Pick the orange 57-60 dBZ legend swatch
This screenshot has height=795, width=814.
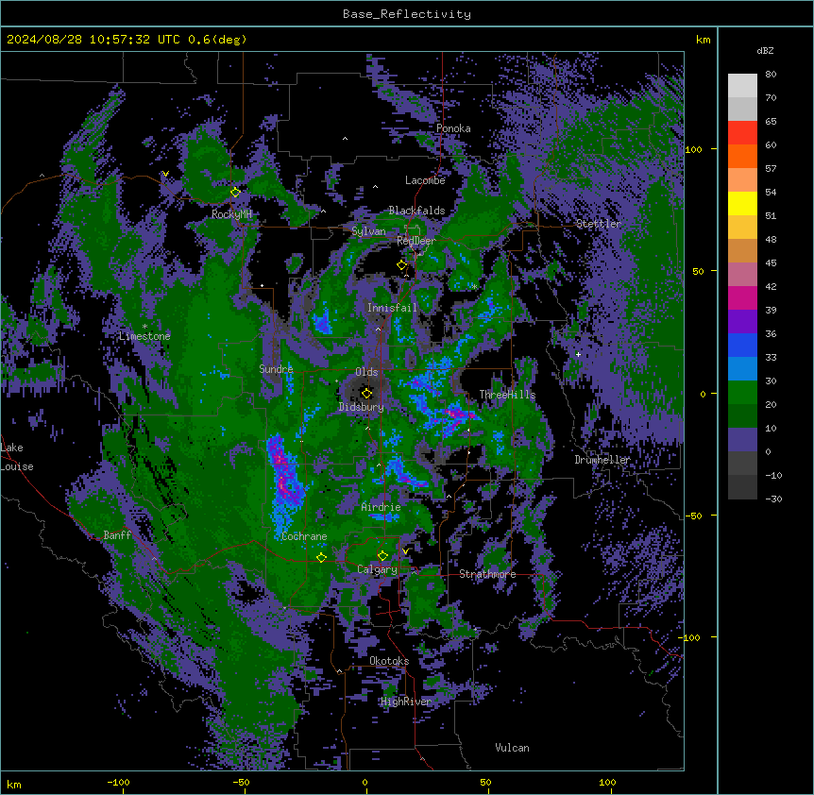(x=742, y=156)
